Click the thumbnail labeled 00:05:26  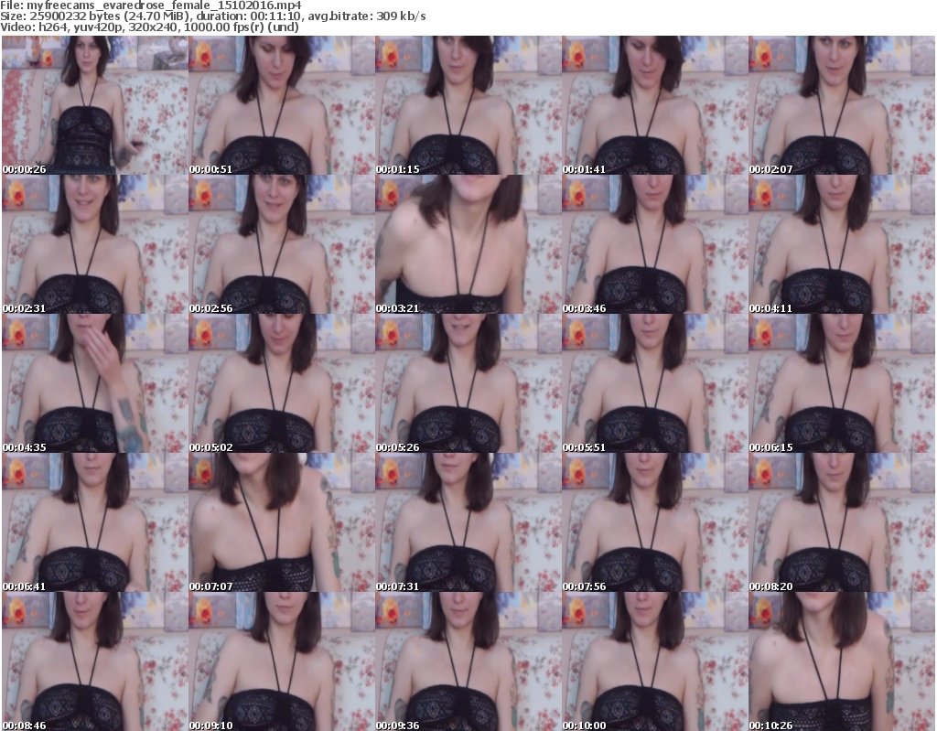tap(468, 383)
